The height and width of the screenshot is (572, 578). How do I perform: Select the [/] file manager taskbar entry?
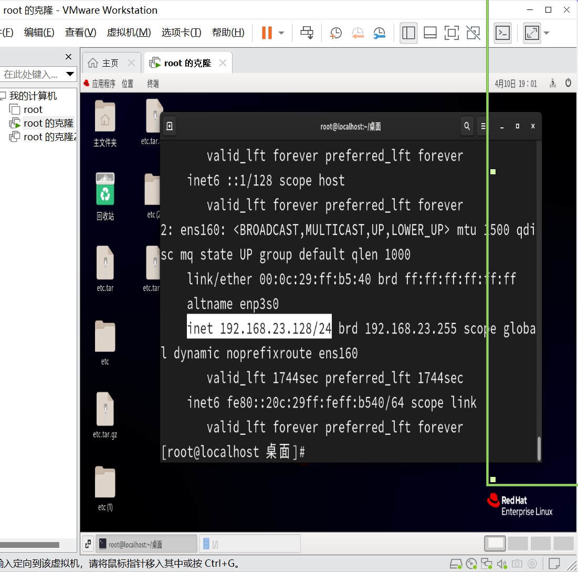click(x=250, y=544)
